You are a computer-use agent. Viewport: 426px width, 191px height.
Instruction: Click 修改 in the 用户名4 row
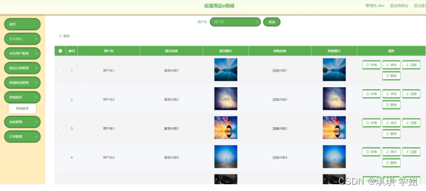coord(391,152)
